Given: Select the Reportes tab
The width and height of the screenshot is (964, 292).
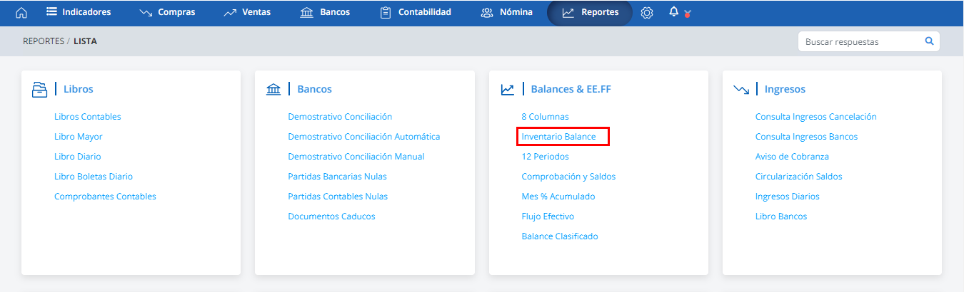Looking at the screenshot, I should (590, 12).
